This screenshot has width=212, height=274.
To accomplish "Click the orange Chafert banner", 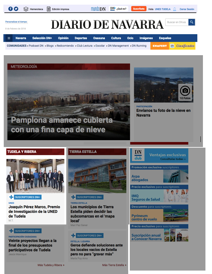I will (x=159, y=46).
